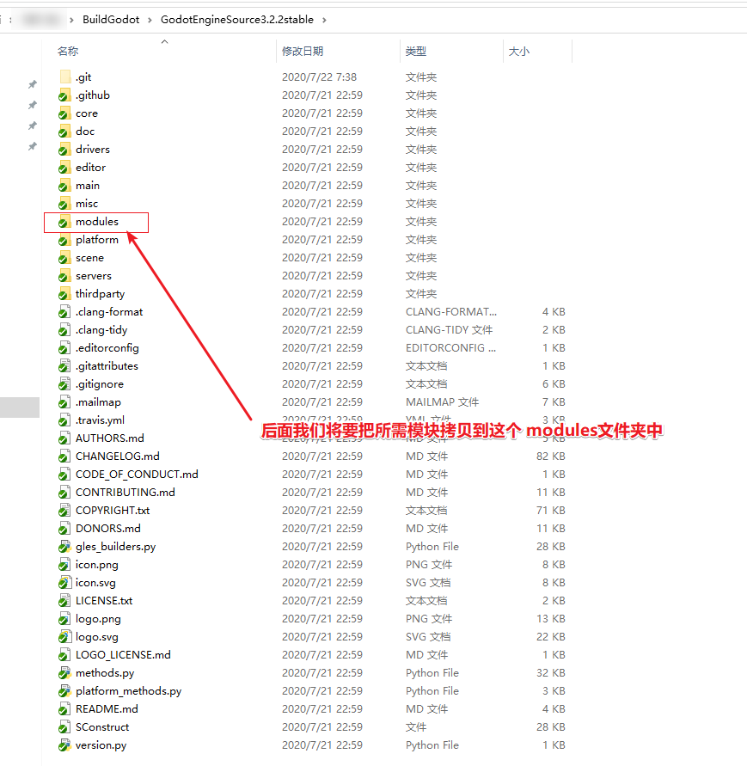Select the servers folder icon
Image resolution: width=747 pixels, height=766 pixels.
(x=64, y=275)
